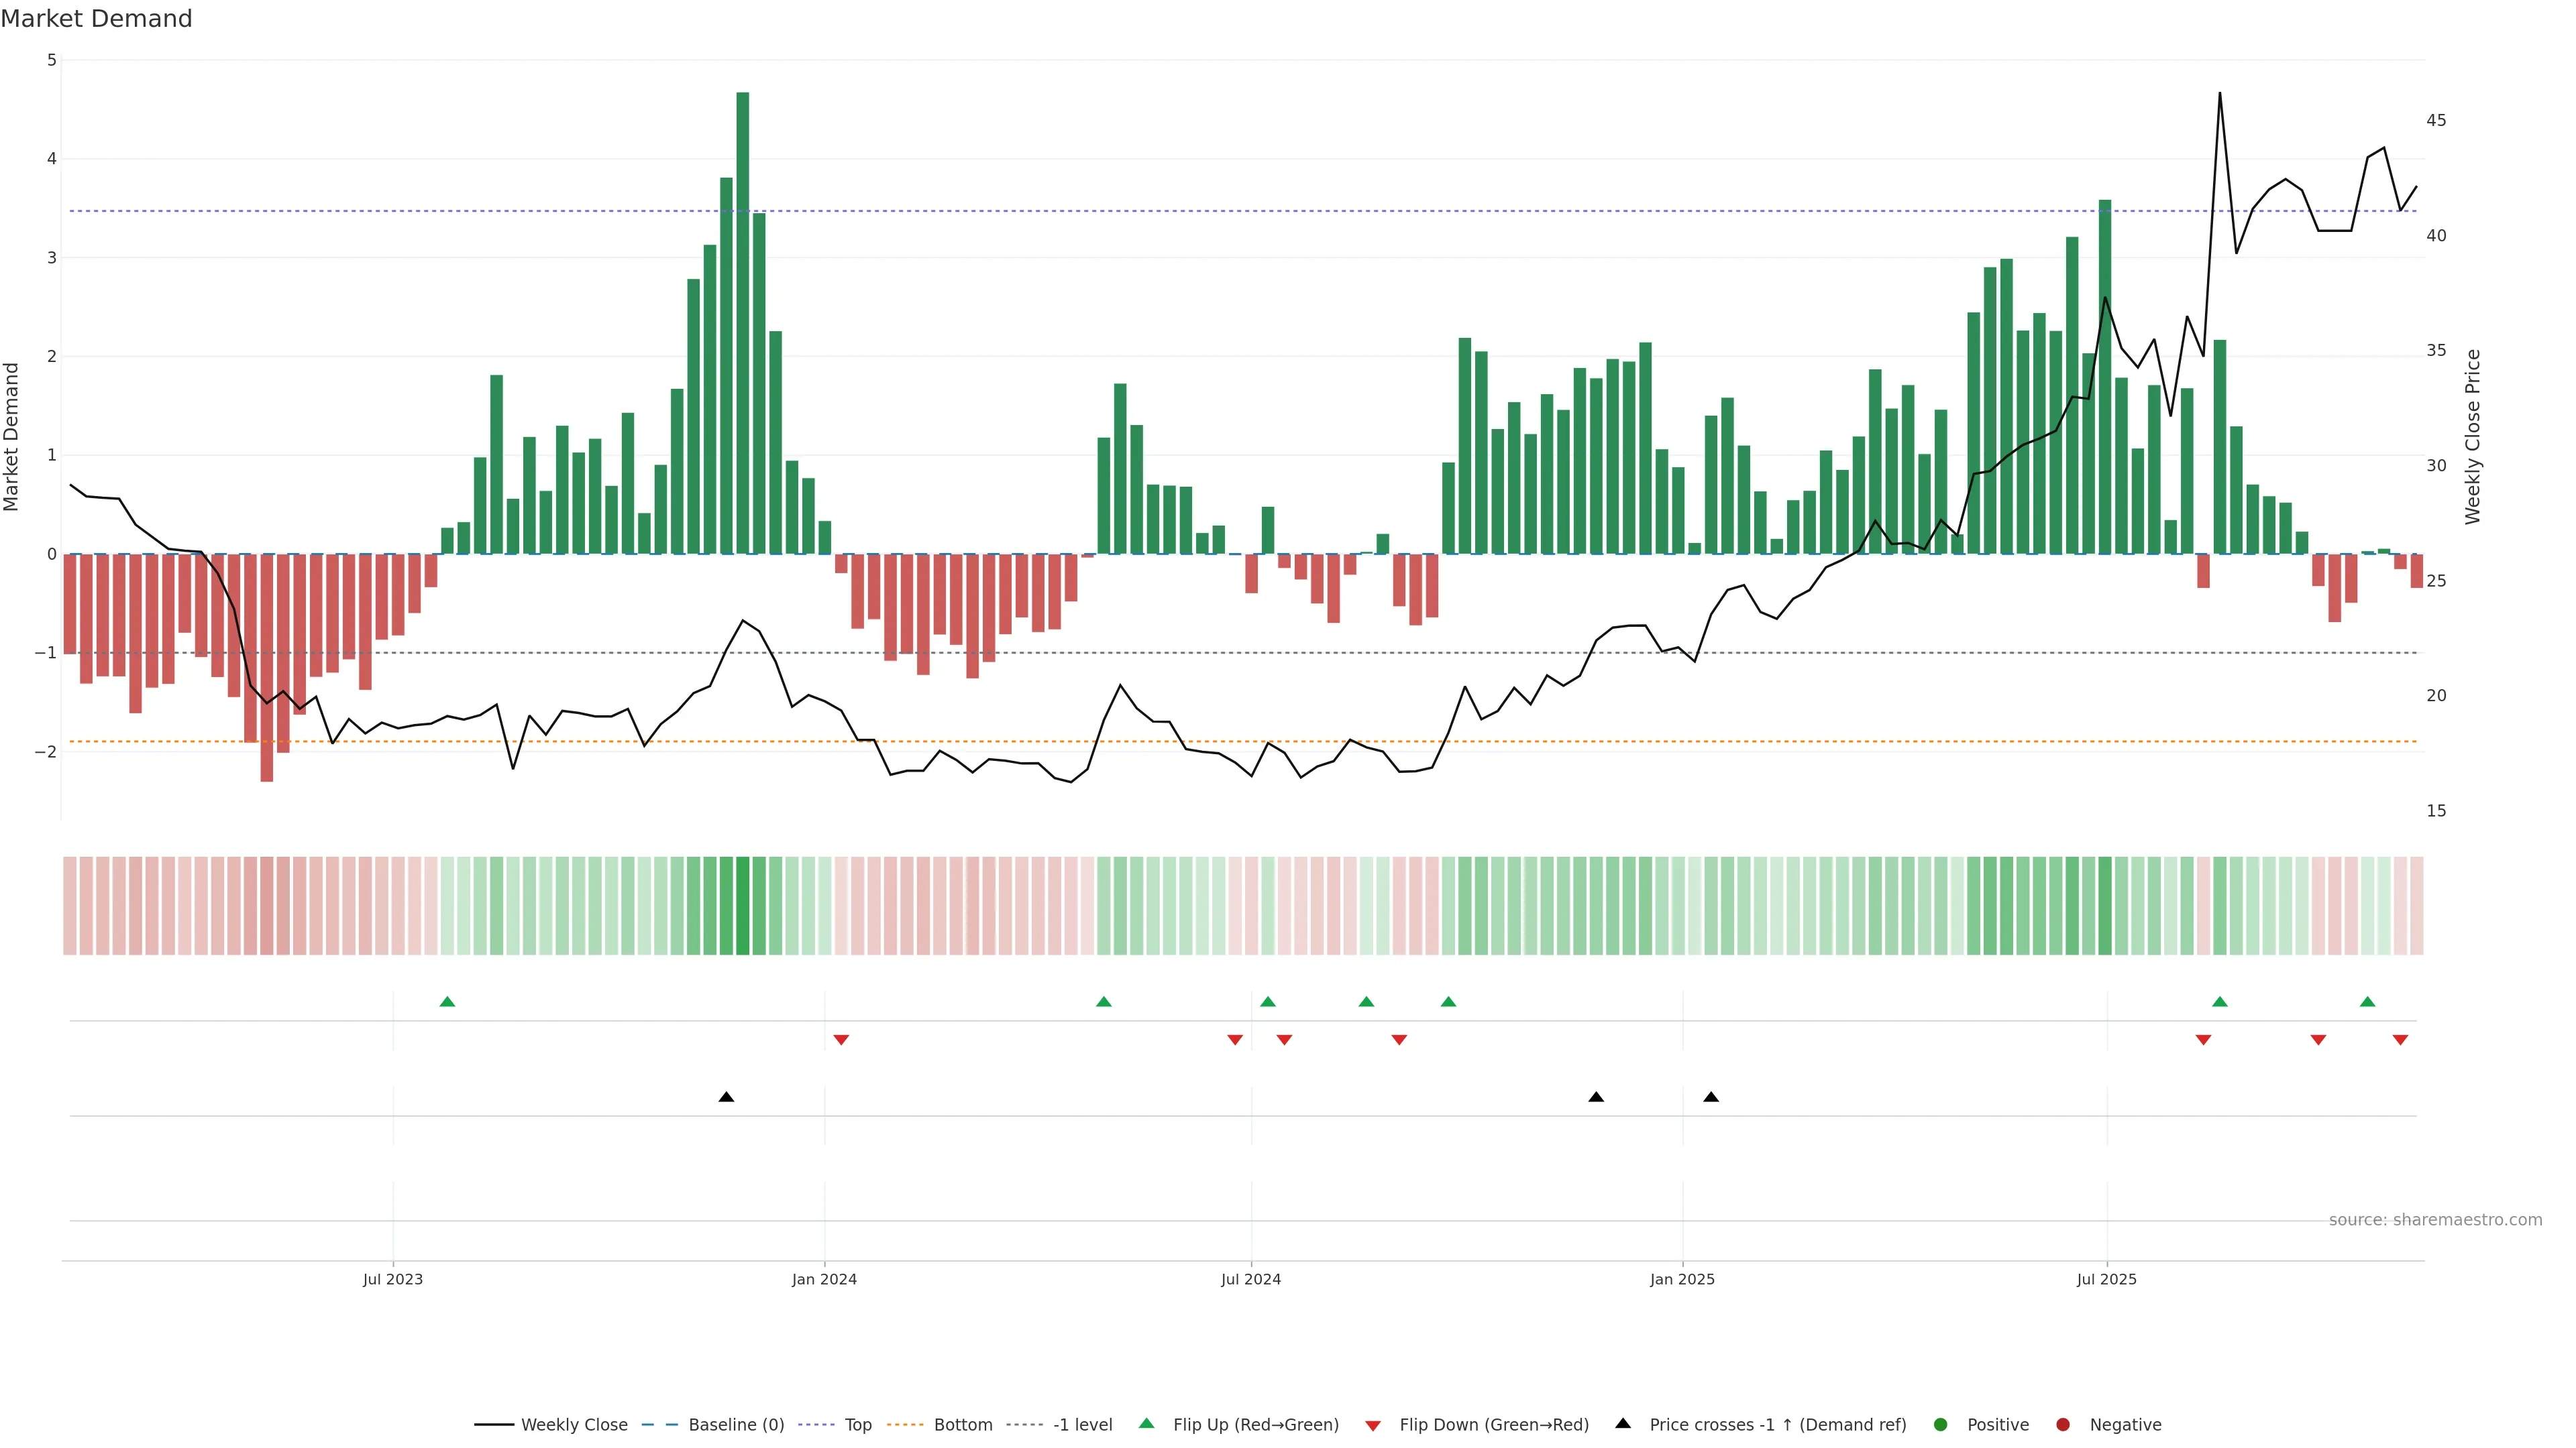Click black price-cross marker before Jan 2024
The height and width of the screenshot is (1448, 2576).
click(x=726, y=1097)
